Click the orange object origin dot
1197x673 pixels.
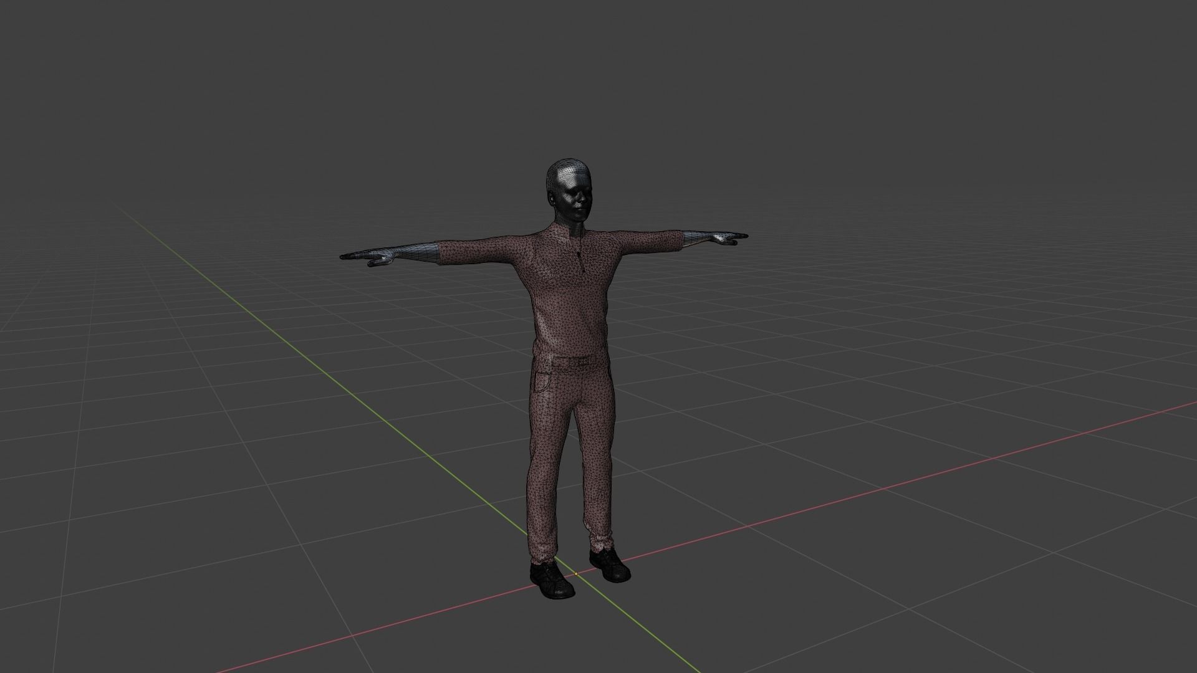[x=576, y=573]
